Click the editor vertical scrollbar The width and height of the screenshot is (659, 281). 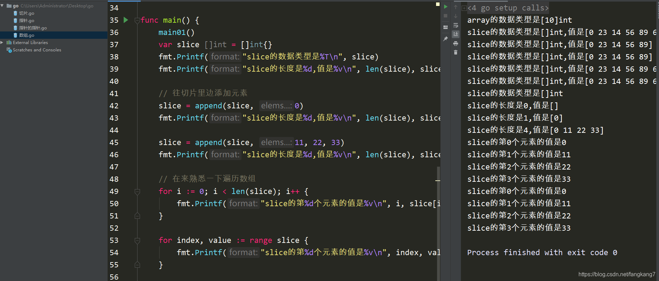coord(438,224)
